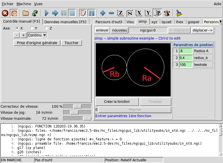Switch to Z axis view
The height and width of the screenshot is (163, 223).
pos(120,13)
